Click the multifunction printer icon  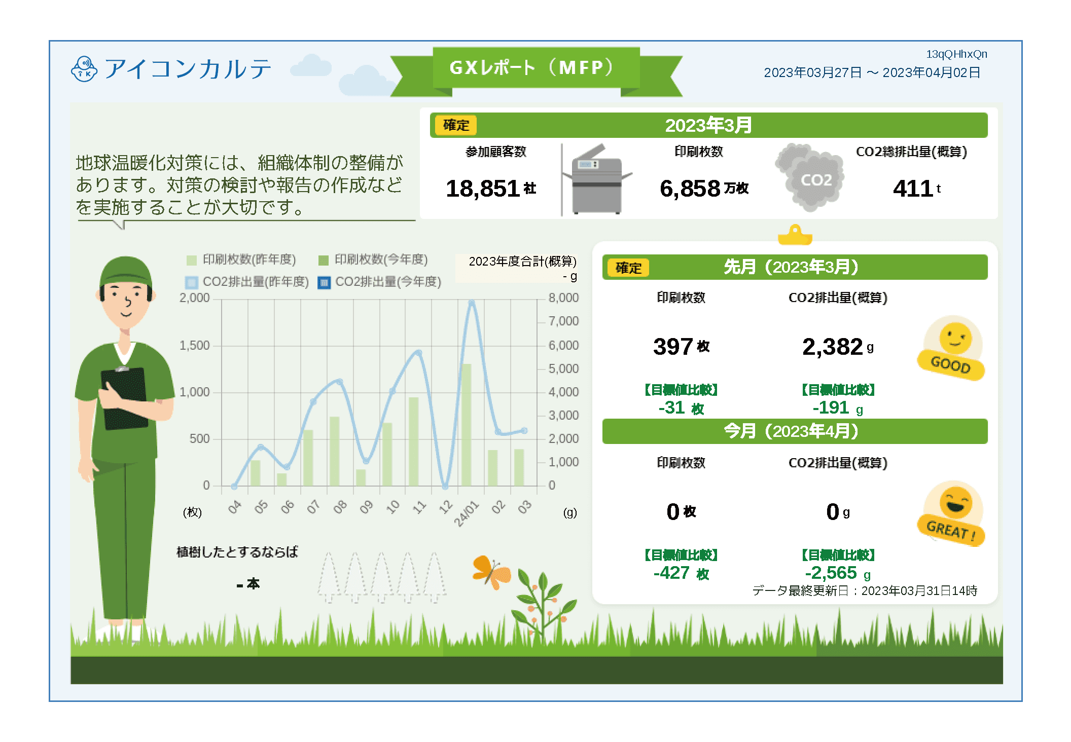[598, 179]
